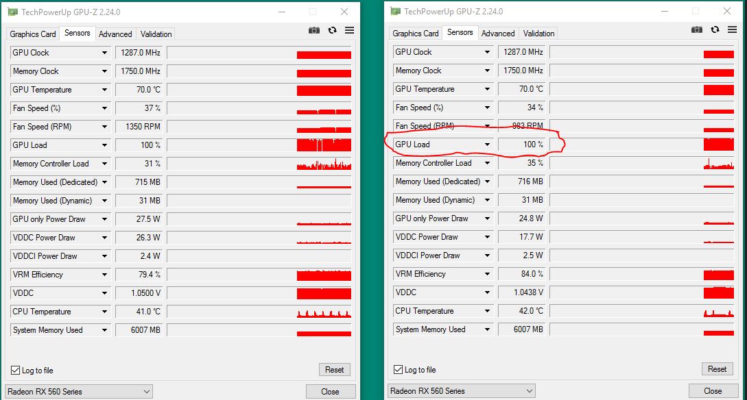The width and height of the screenshot is (747, 400).
Task: Expand GPU Temperature sensor dropdown in left window
Action: click(x=105, y=90)
